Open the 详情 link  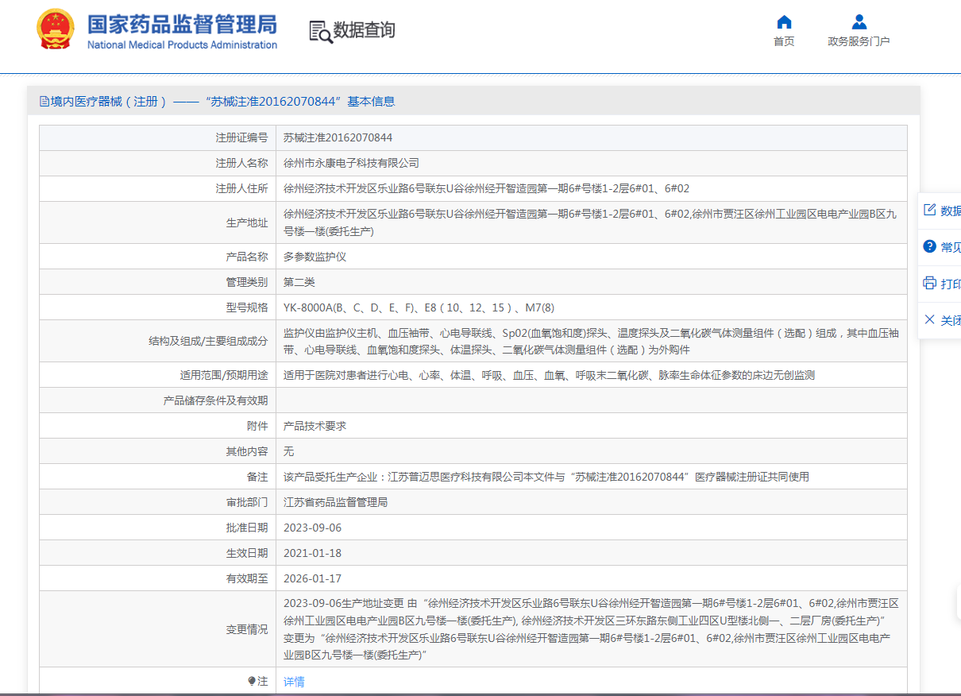294,682
